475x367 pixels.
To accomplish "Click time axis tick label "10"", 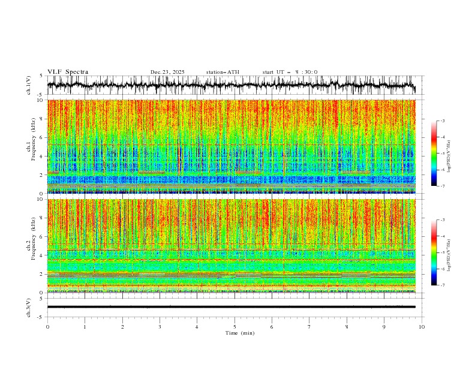I will coord(422,327).
